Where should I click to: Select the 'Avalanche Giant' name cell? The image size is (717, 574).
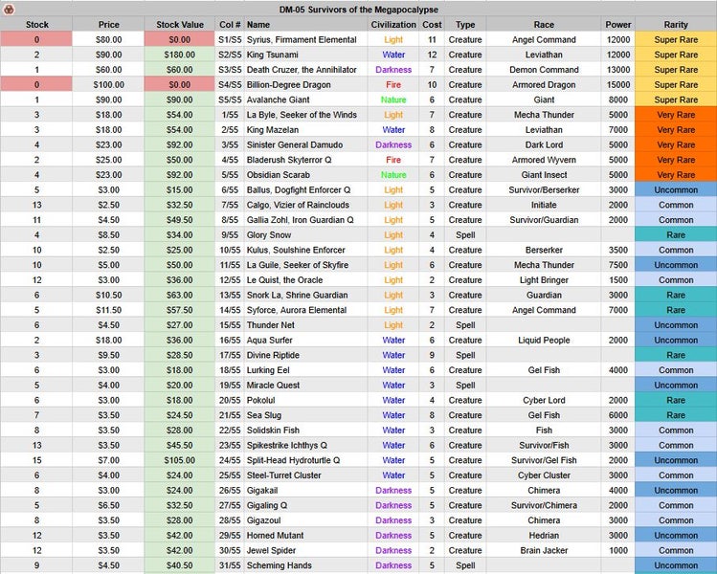(x=306, y=99)
